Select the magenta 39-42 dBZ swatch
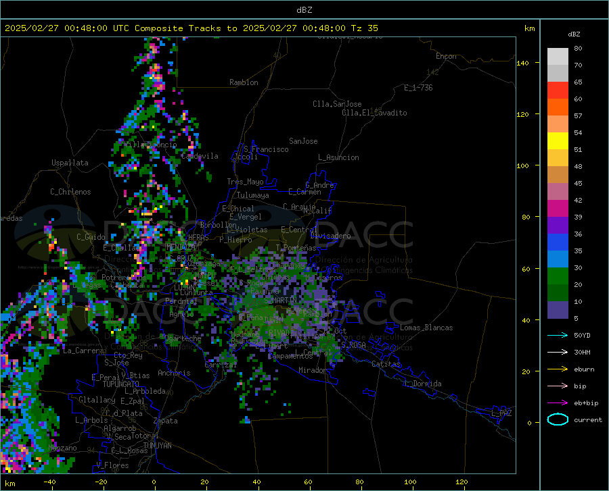 click(x=558, y=209)
